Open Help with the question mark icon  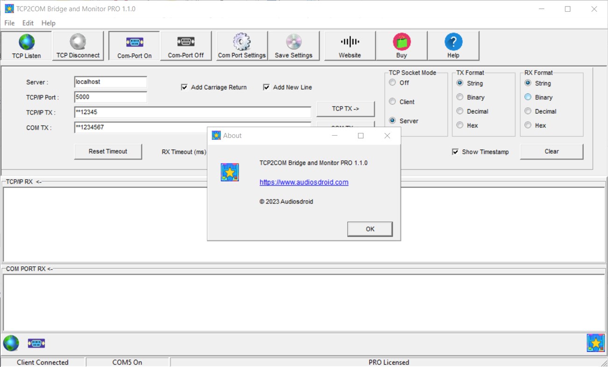point(453,42)
